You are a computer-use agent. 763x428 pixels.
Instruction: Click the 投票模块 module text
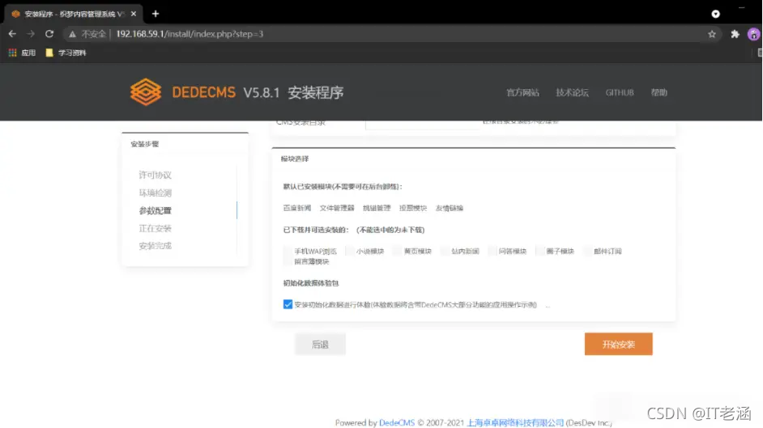coord(412,208)
